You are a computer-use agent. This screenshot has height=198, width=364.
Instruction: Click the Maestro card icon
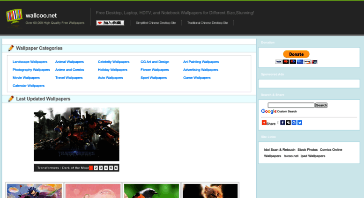point(293,62)
